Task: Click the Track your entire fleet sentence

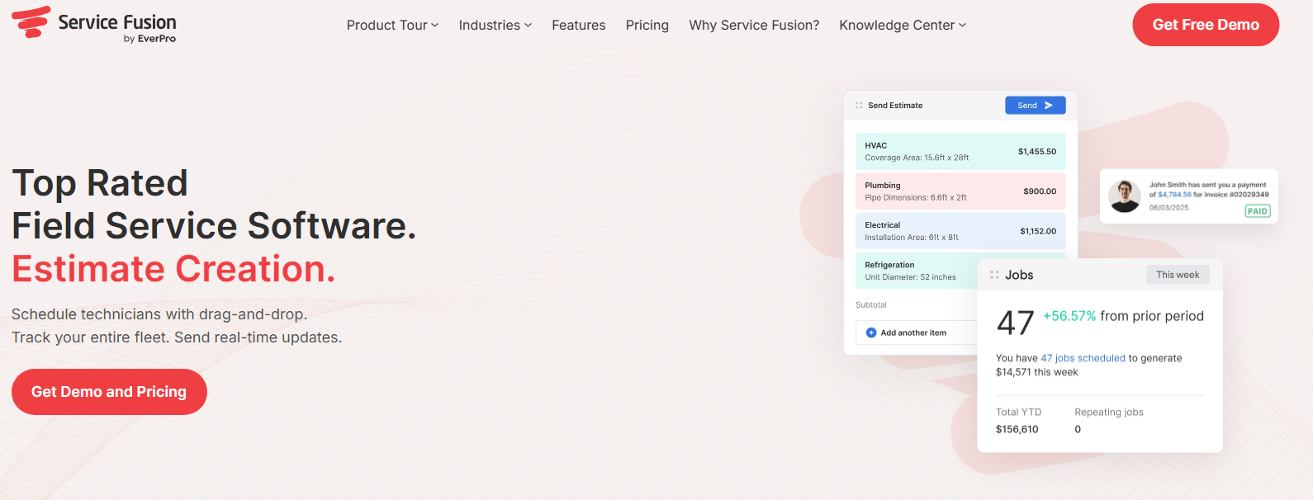Action: (91, 337)
